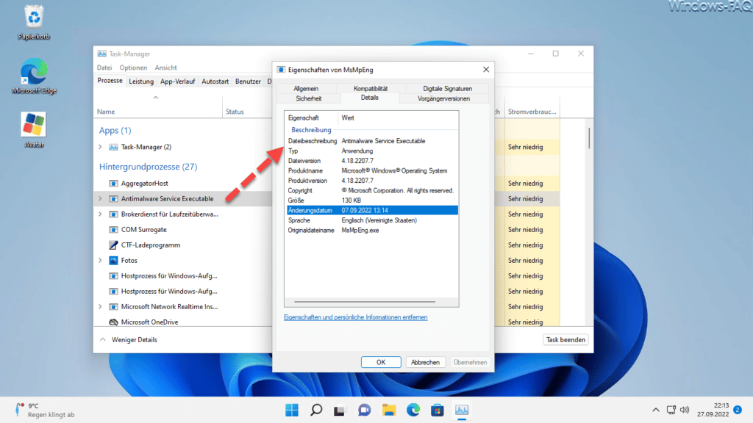Click CTF-Ladeprogramm process icon

[113, 245]
